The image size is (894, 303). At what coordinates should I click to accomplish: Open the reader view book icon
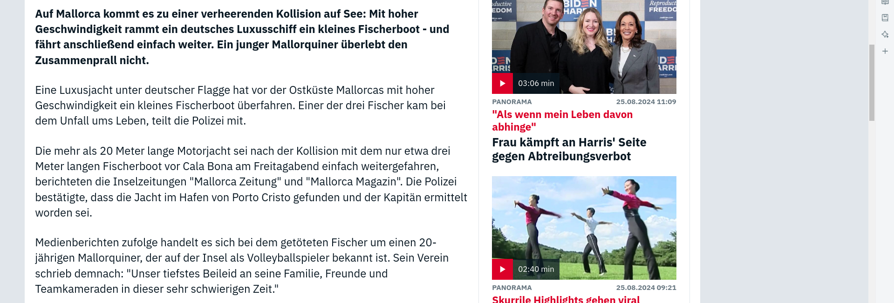click(x=885, y=2)
